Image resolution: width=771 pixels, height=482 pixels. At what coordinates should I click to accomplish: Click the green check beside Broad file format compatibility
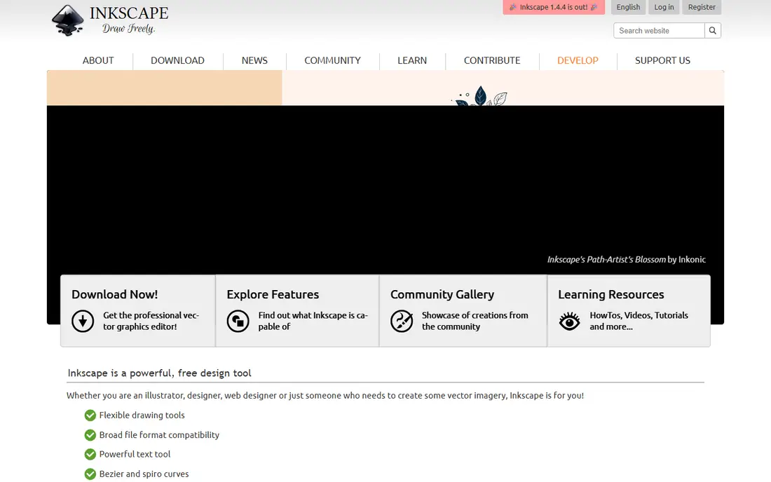[x=90, y=435]
